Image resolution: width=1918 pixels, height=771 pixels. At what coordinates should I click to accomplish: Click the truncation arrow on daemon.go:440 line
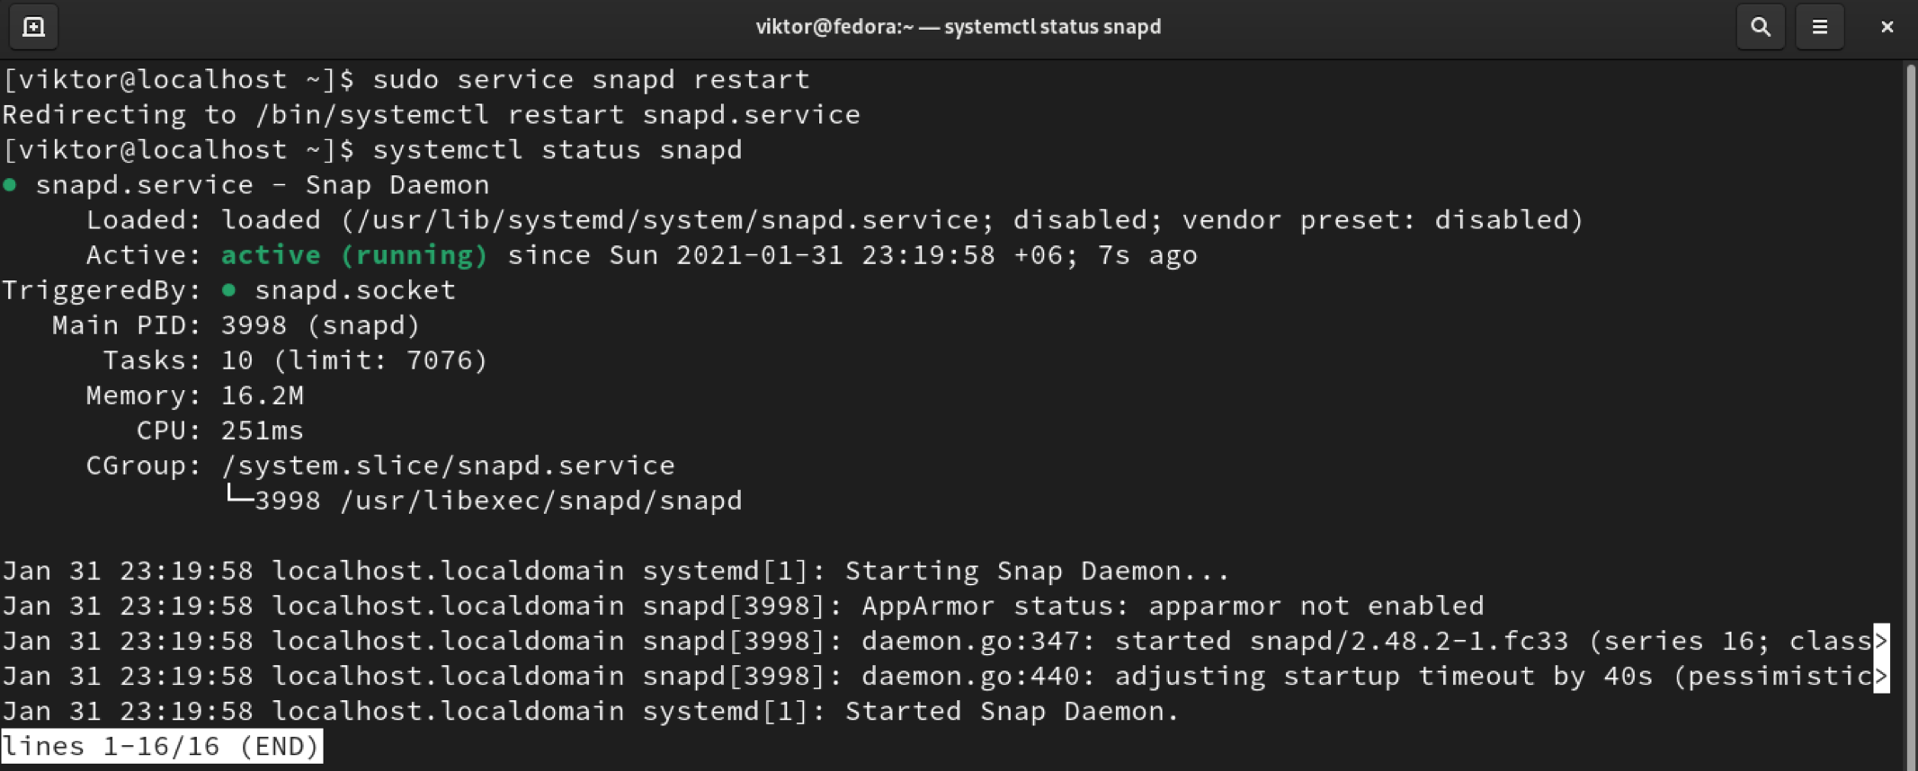[1881, 676]
